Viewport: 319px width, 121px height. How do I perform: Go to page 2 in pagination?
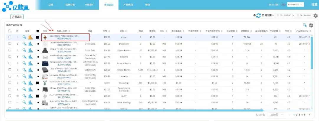(x=297, y=115)
